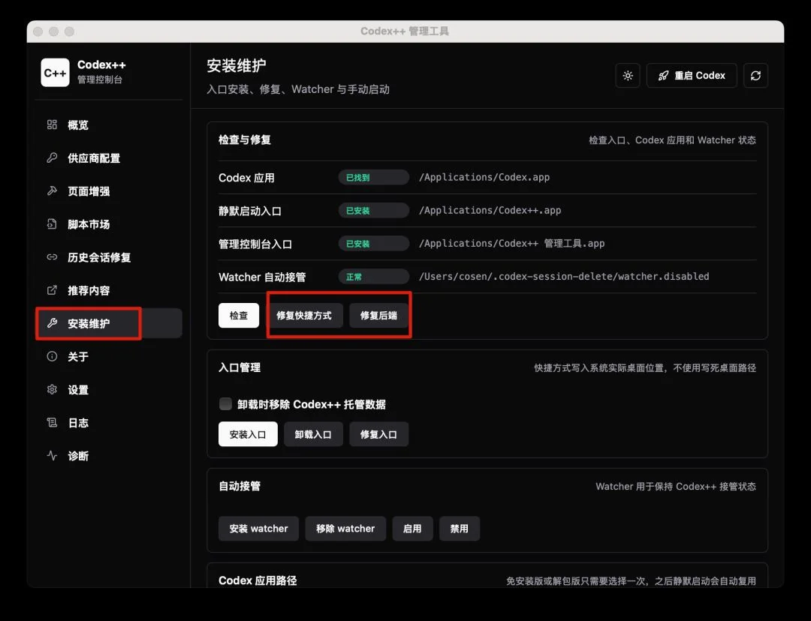
Task: Click the 启用 watcher button
Action: pyautogui.click(x=412, y=528)
